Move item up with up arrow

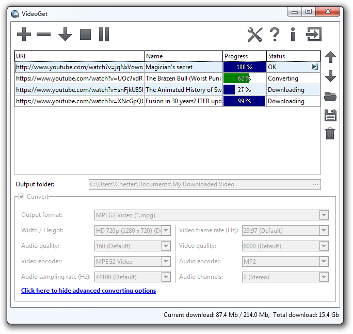pyautogui.click(x=330, y=57)
